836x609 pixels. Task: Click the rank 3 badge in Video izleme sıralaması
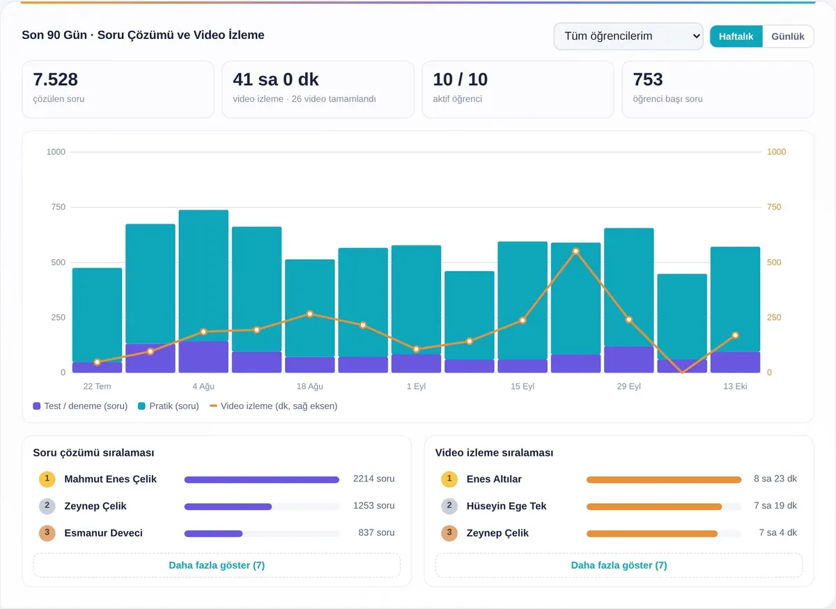[x=449, y=534]
